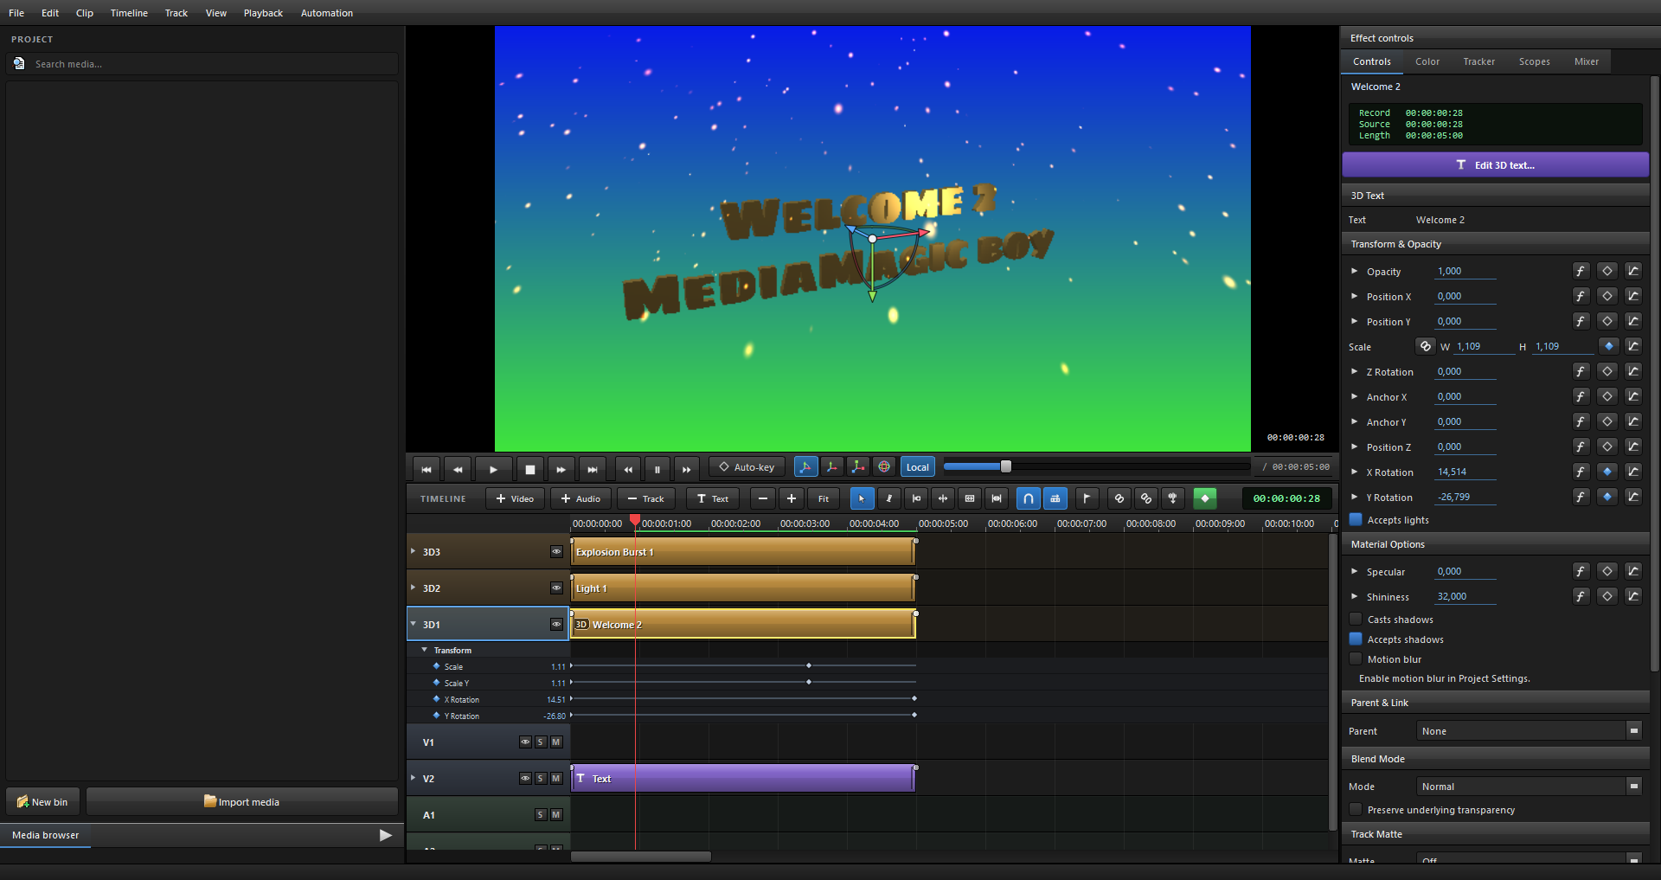Zoom out the timeline with minus
Screen dimensions: 1661x880
point(763,498)
